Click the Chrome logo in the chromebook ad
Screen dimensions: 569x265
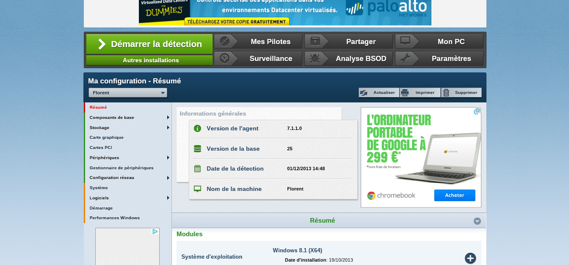tap(371, 196)
